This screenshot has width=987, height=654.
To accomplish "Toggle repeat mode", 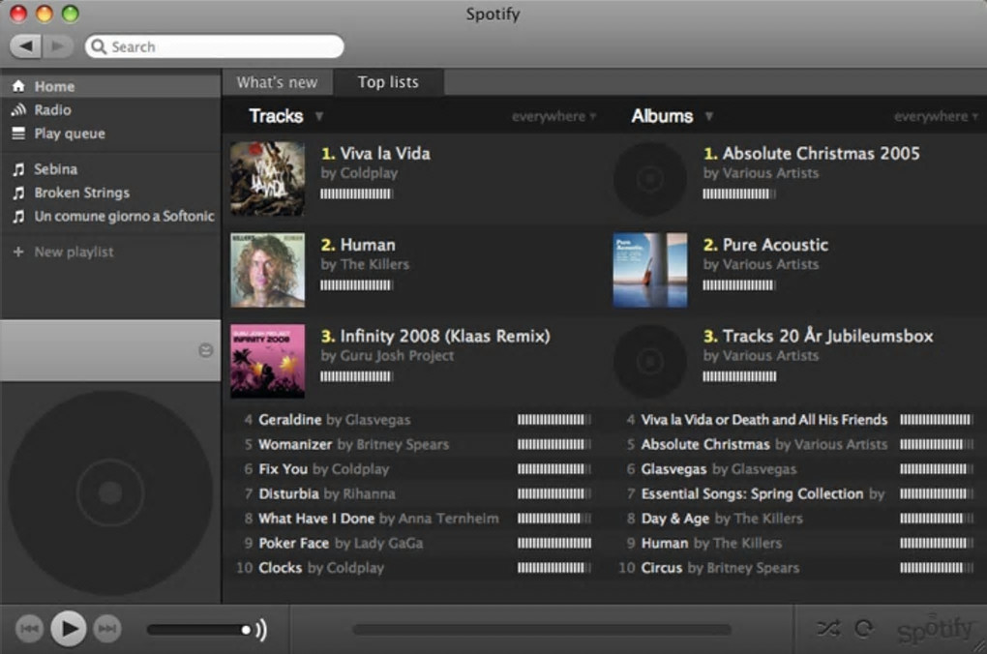I will 864,628.
